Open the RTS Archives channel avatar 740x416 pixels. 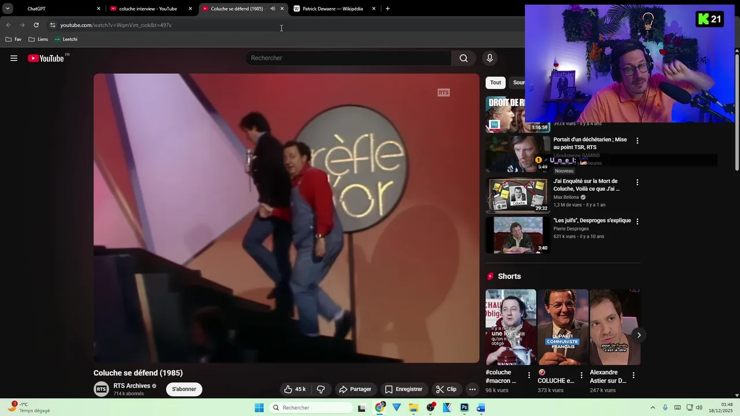pyautogui.click(x=101, y=389)
